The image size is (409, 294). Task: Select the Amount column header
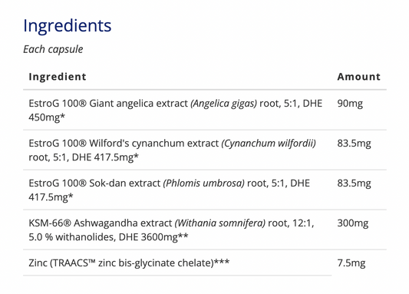(x=359, y=77)
